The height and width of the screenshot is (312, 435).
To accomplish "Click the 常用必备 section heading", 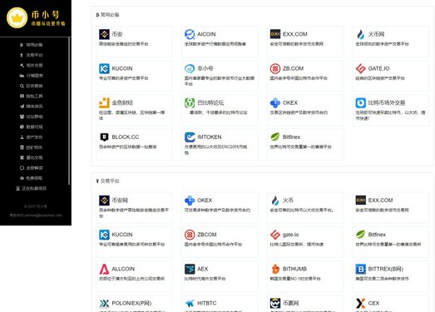I will (x=107, y=15).
